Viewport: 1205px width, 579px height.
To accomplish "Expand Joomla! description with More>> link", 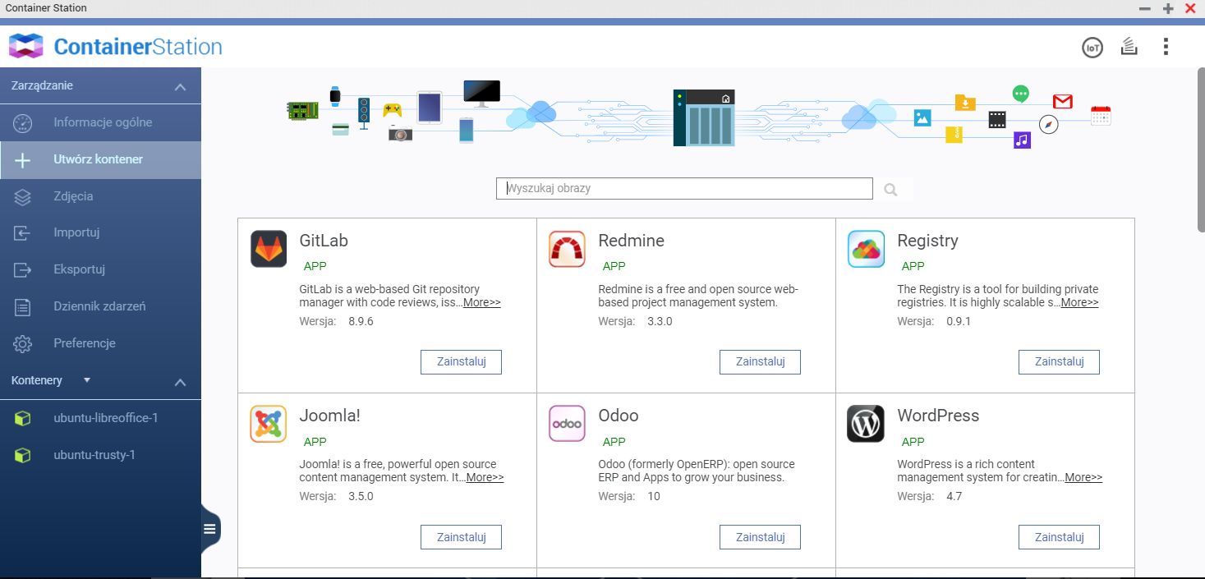I will (485, 478).
